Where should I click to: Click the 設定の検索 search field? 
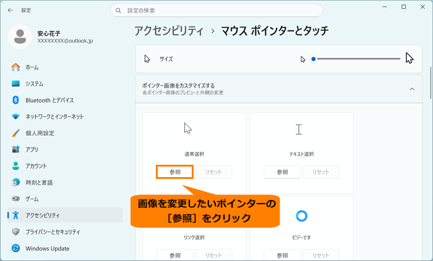[216, 10]
